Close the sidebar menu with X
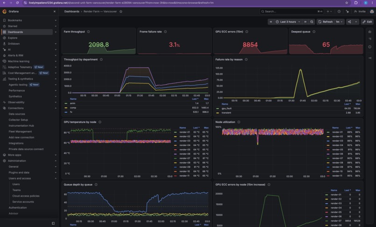This screenshot has width=376, height=227. click(55, 12)
